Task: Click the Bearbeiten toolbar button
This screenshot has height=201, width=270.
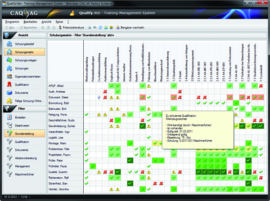Action: click(31, 27)
